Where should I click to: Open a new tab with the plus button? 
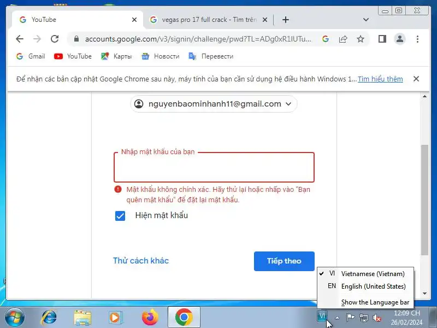tap(285, 20)
